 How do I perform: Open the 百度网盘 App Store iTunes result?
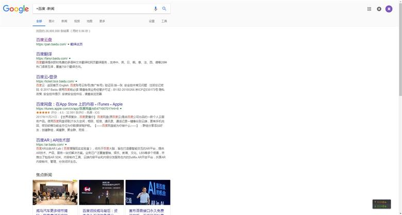(79, 104)
